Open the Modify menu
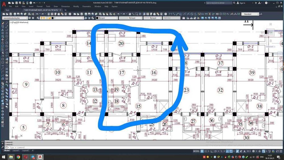Screen dimensions: 284x160 pos(76,6)
